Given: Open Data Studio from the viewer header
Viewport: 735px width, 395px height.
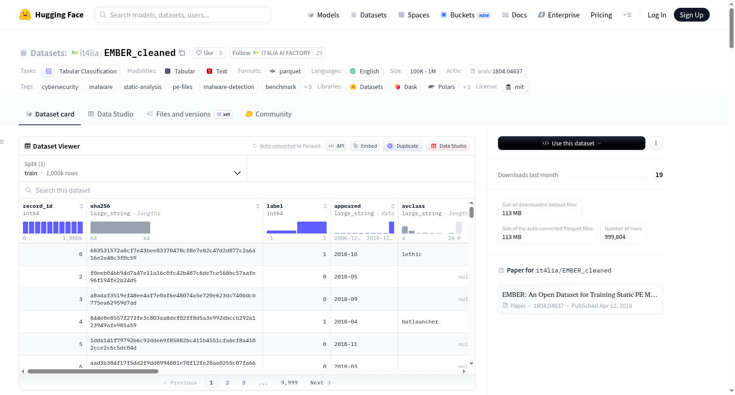Looking at the screenshot, I should [x=448, y=146].
